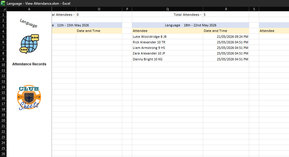Select column O header
This screenshot has height=157, width=289.
pos(99,9)
